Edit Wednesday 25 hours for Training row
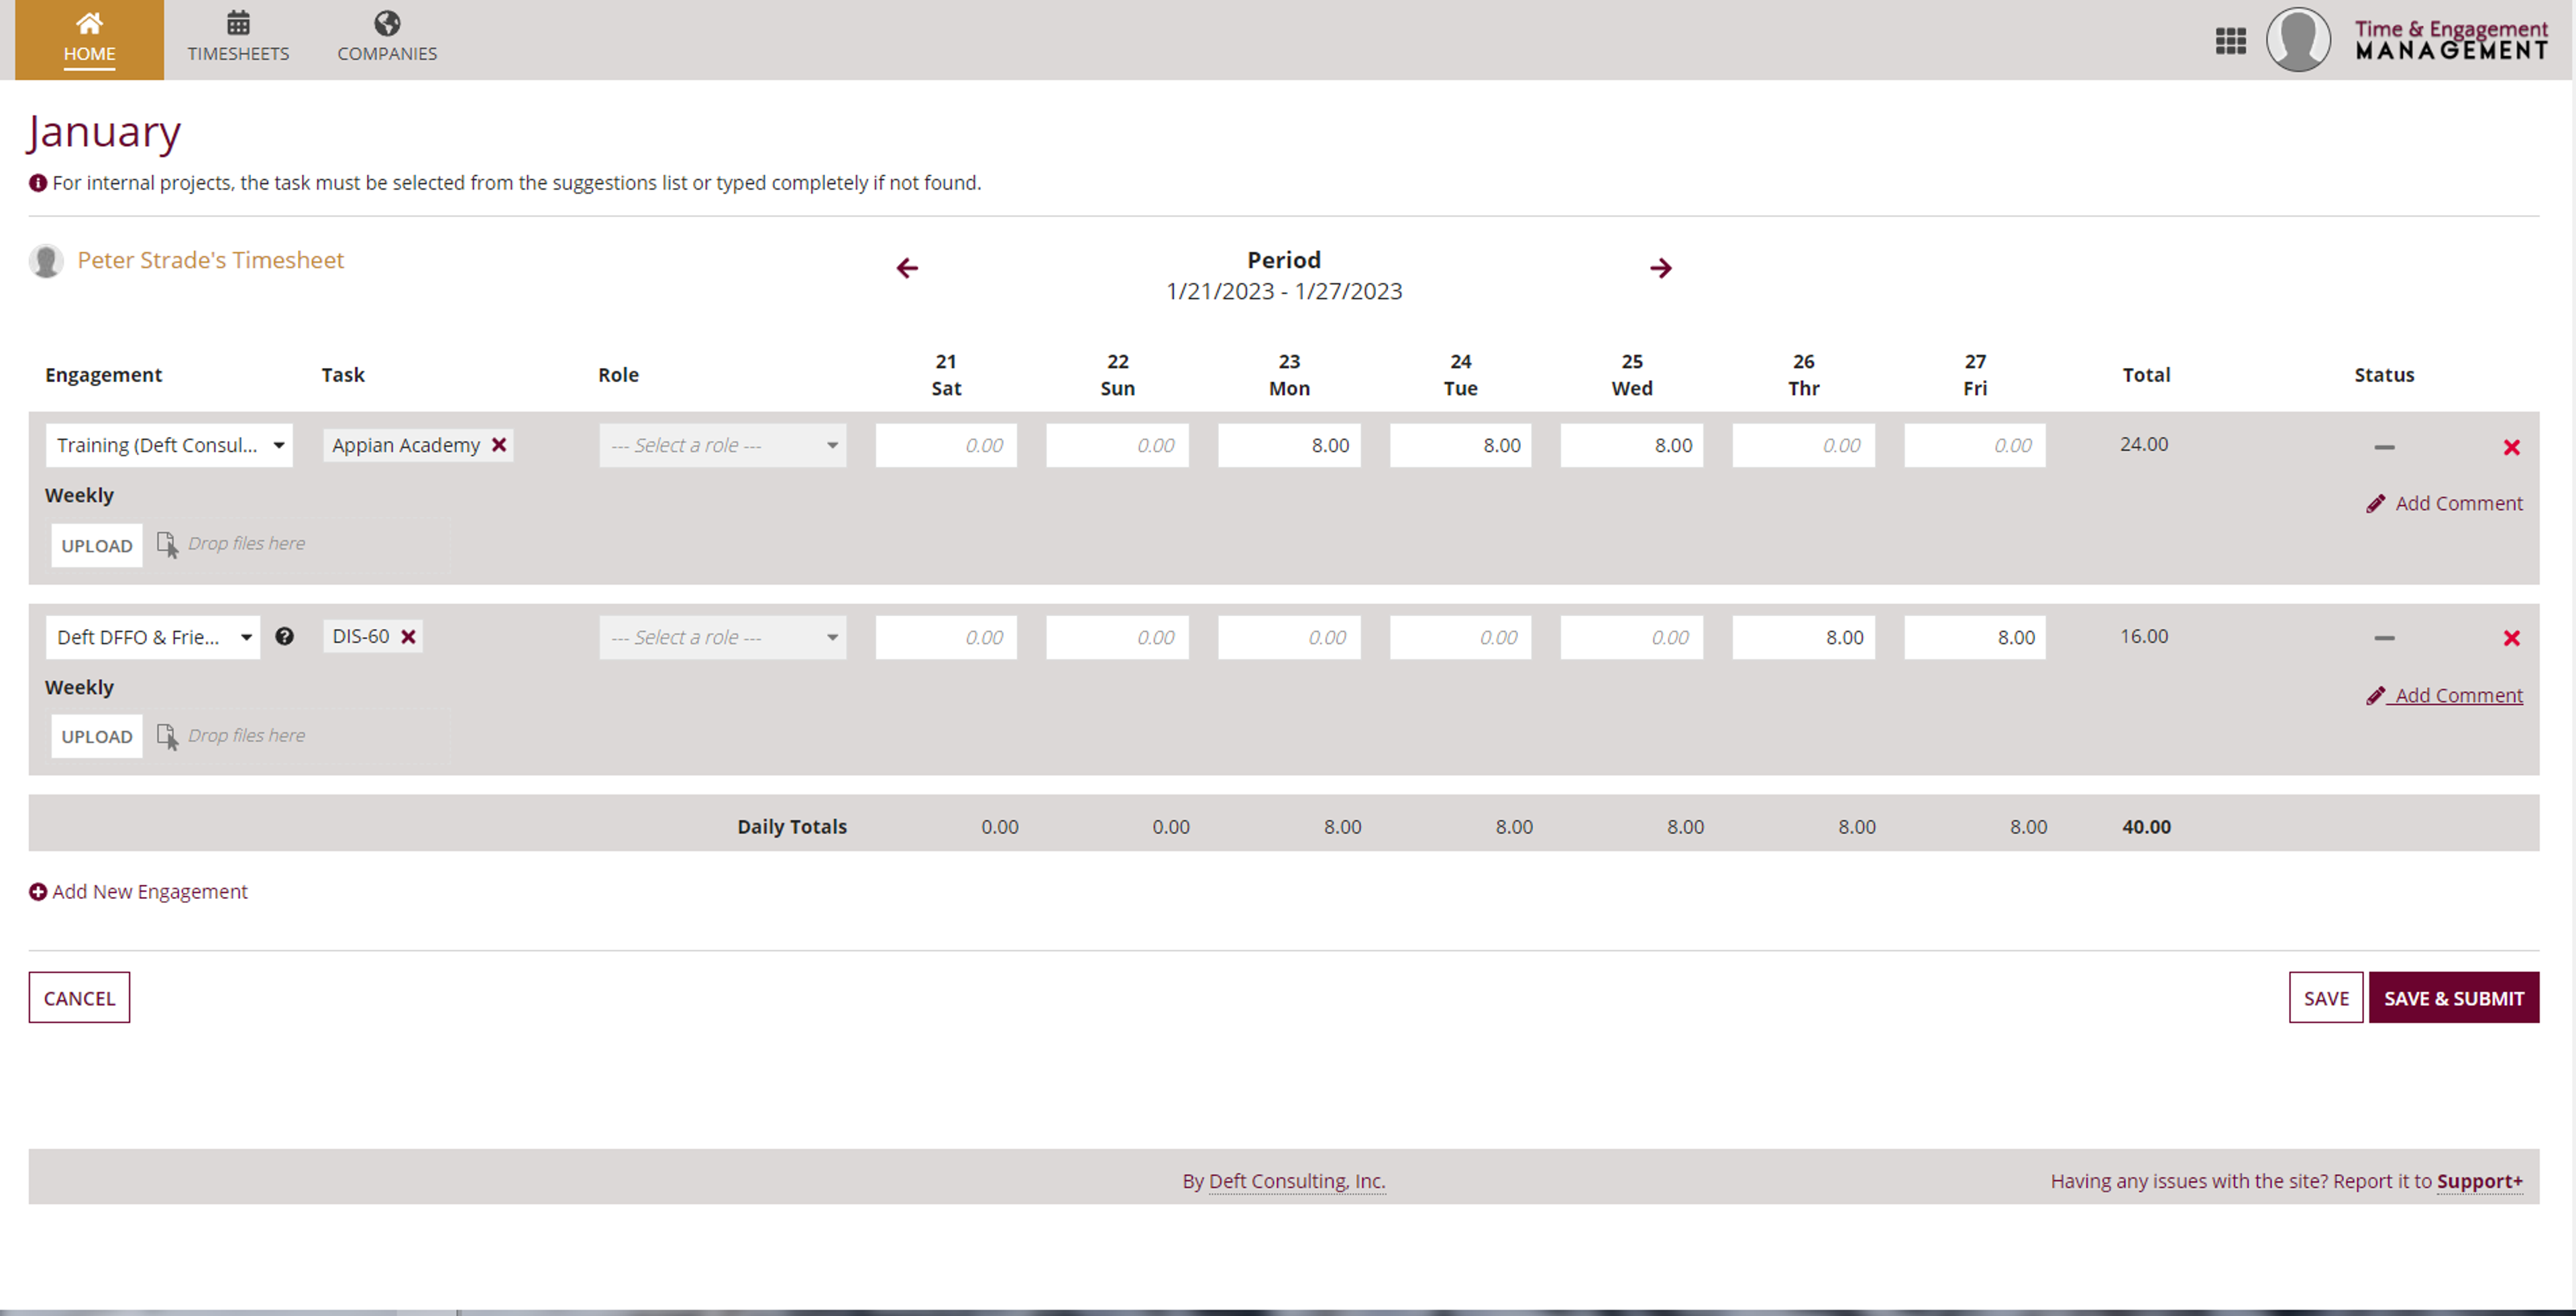 click(x=1632, y=444)
